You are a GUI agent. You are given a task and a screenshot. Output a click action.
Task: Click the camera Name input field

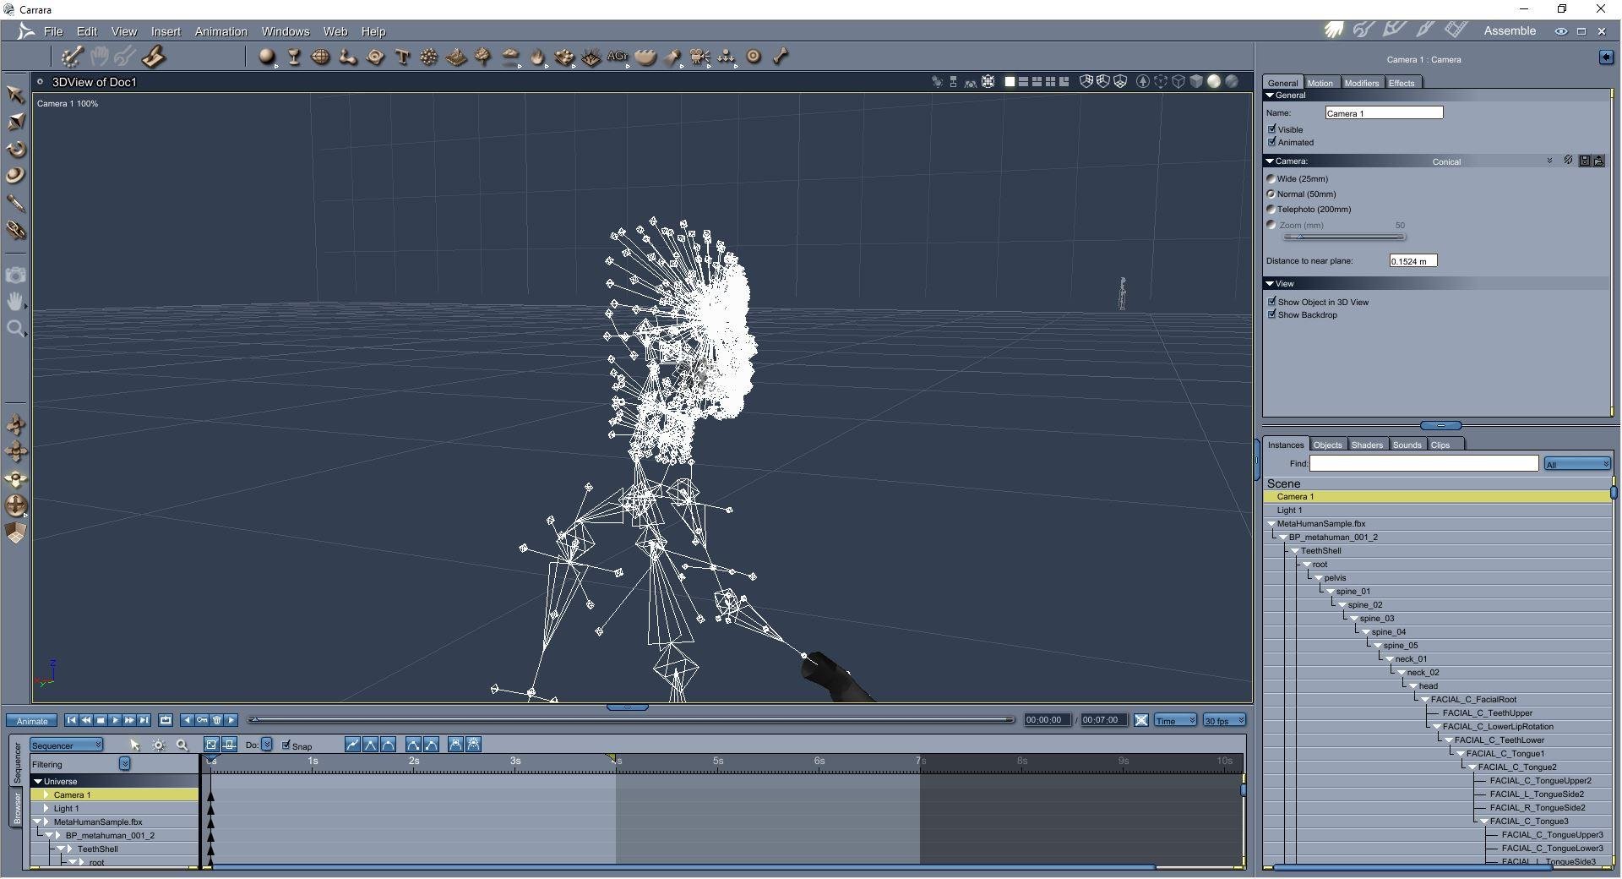[1384, 112]
